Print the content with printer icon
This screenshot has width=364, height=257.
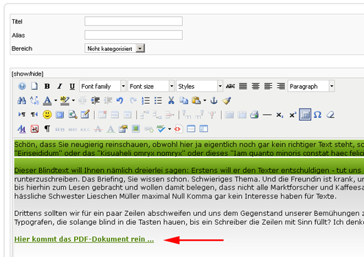(254, 115)
